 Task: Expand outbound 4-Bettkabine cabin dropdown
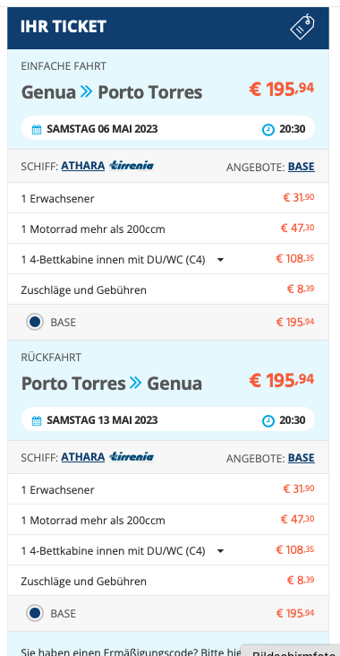[x=220, y=260]
